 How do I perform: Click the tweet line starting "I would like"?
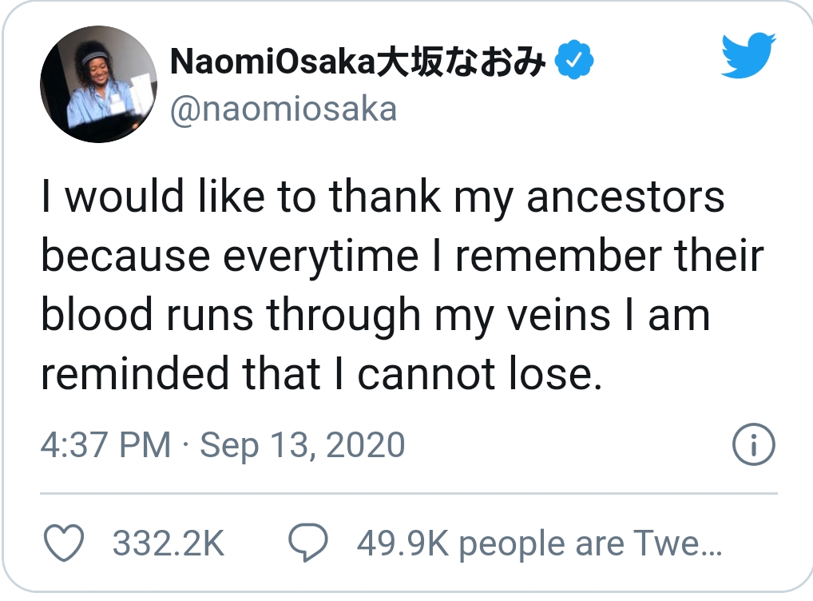pos(383,197)
